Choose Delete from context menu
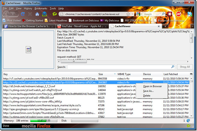Viewport: 197px width, 131px height. click(x=147, y=96)
